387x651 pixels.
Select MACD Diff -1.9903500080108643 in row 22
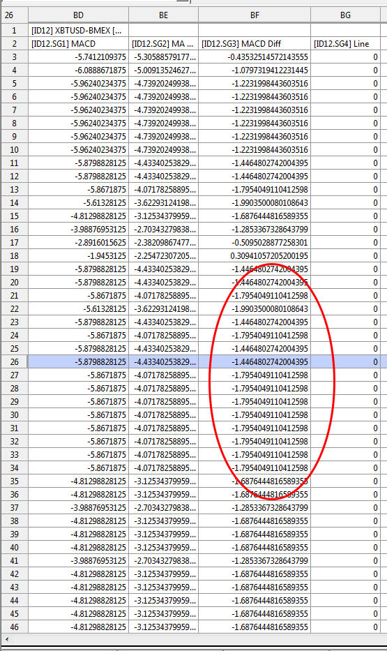pyautogui.click(x=255, y=309)
